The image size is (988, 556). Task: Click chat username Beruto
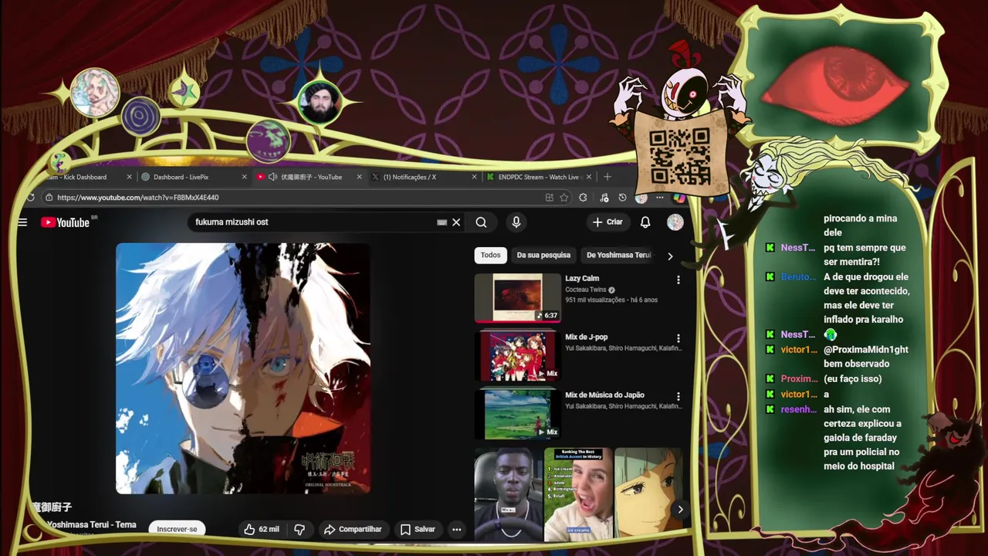click(797, 276)
